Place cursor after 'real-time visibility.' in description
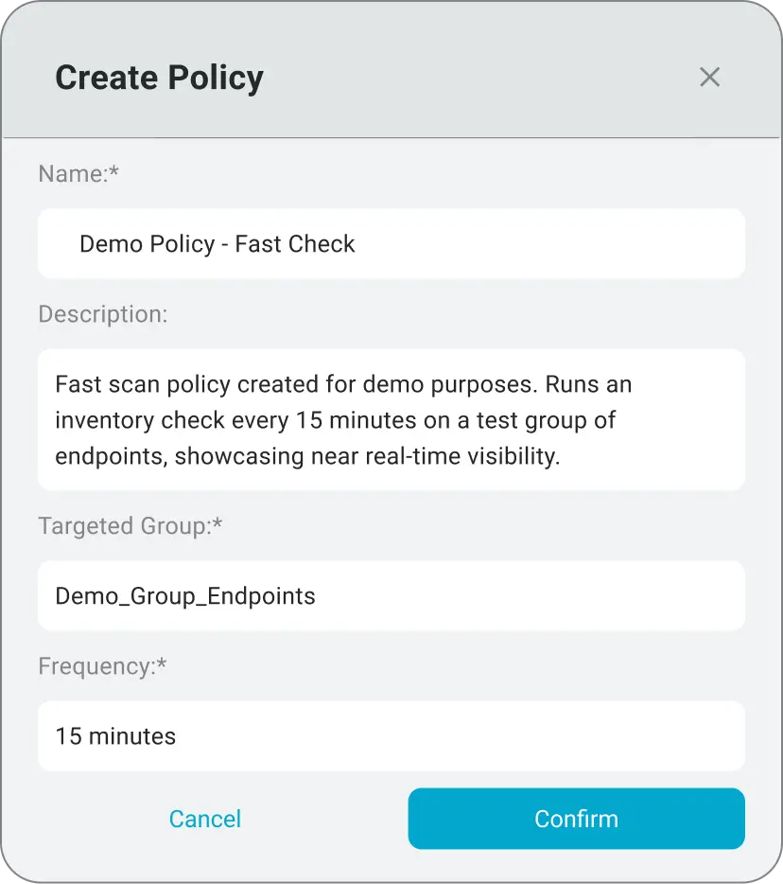Screen dimensions: 783x884 (x=562, y=456)
